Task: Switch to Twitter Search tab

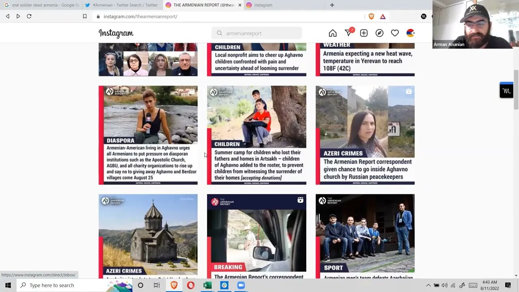Action: pos(122,5)
